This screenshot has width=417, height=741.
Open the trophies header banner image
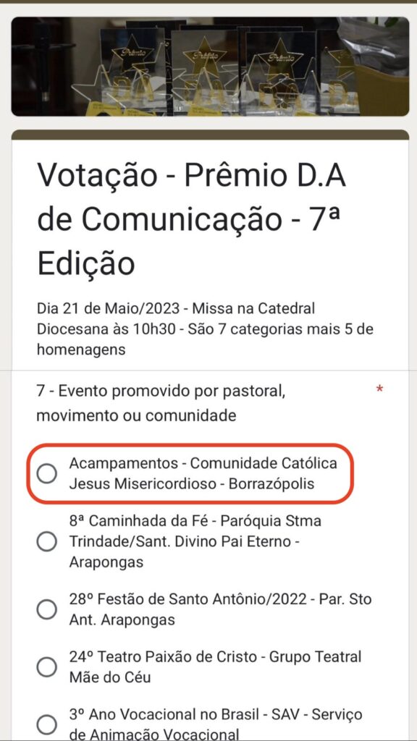[x=210, y=67]
